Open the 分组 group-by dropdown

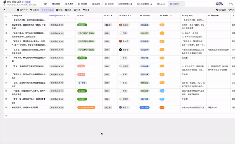(x=59, y=10)
